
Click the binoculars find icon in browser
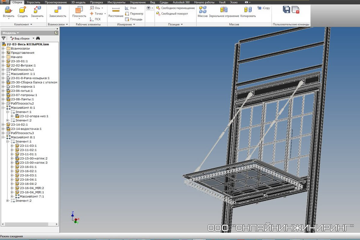coord(38,38)
